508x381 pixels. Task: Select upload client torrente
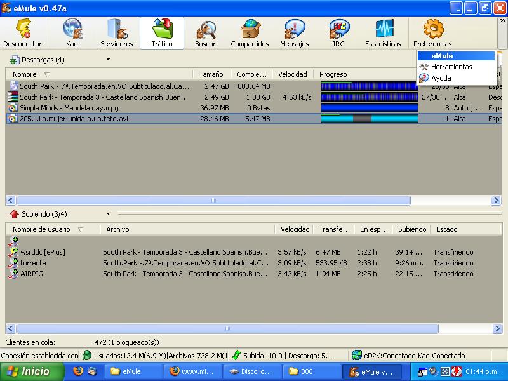(253, 263)
